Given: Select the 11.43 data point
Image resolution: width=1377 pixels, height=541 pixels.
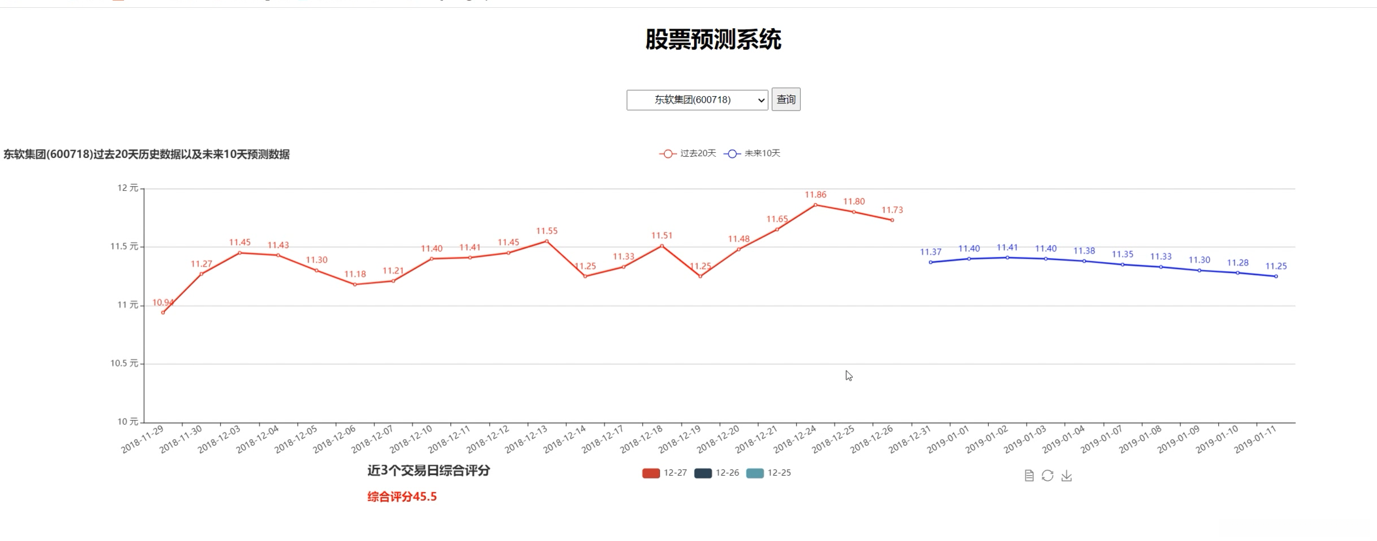Looking at the screenshot, I should click(x=278, y=255).
